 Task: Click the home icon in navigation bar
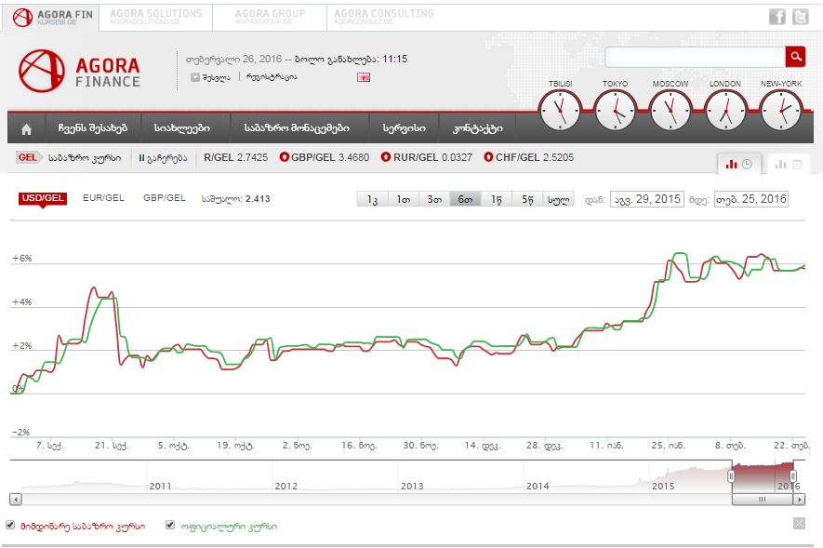point(27,128)
